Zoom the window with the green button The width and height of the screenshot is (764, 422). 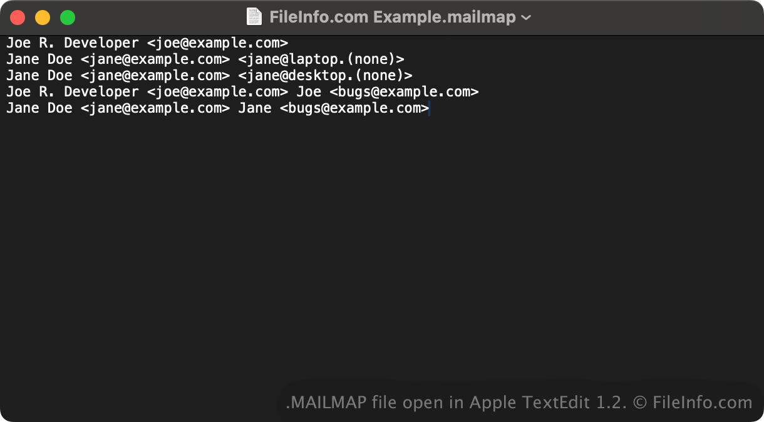coord(68,18)
